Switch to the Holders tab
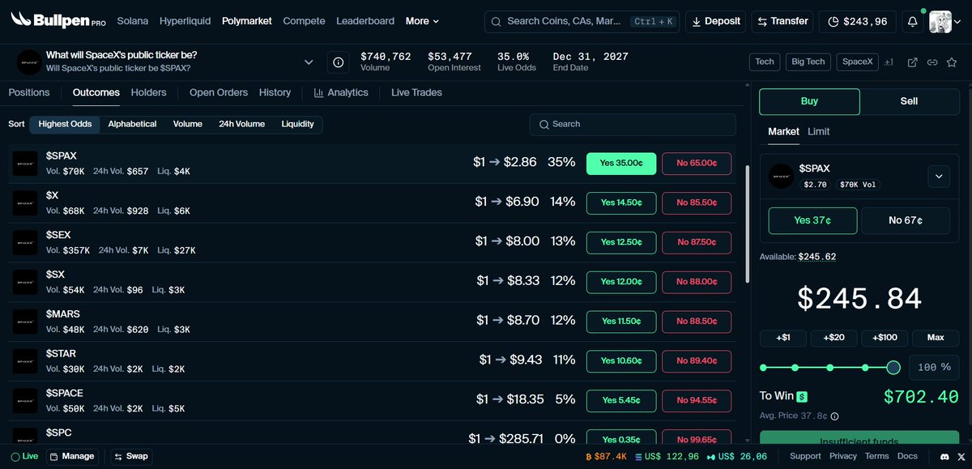This screenshot has width=972, height=469. pos(148,92)
